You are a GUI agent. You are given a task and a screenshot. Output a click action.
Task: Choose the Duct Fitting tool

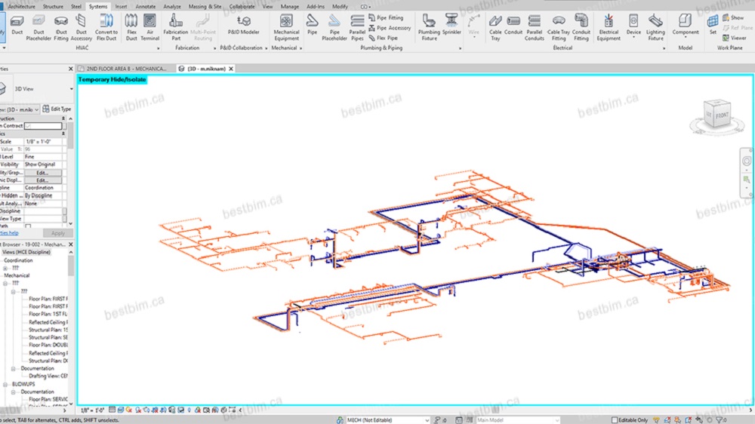pos(61,27)
